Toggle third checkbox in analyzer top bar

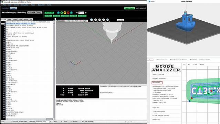(x=190, y=60)
